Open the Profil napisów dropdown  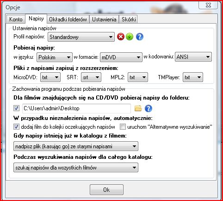pyautogui.click(x=81, y=37)
